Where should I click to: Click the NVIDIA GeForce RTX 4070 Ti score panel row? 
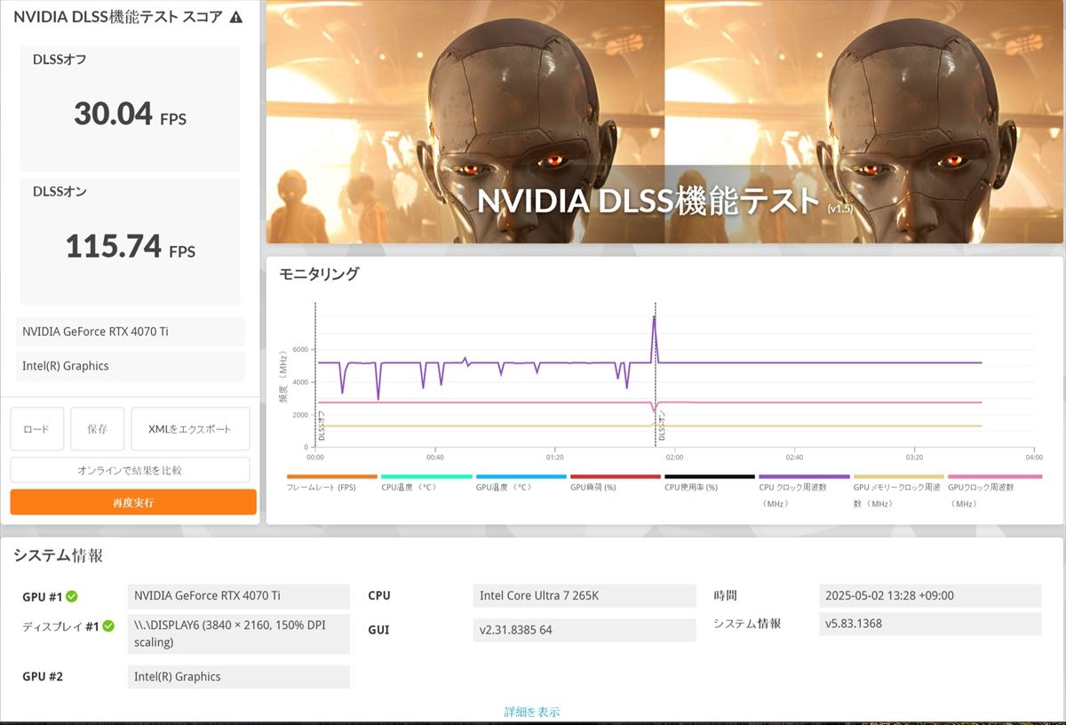point(130,331)
